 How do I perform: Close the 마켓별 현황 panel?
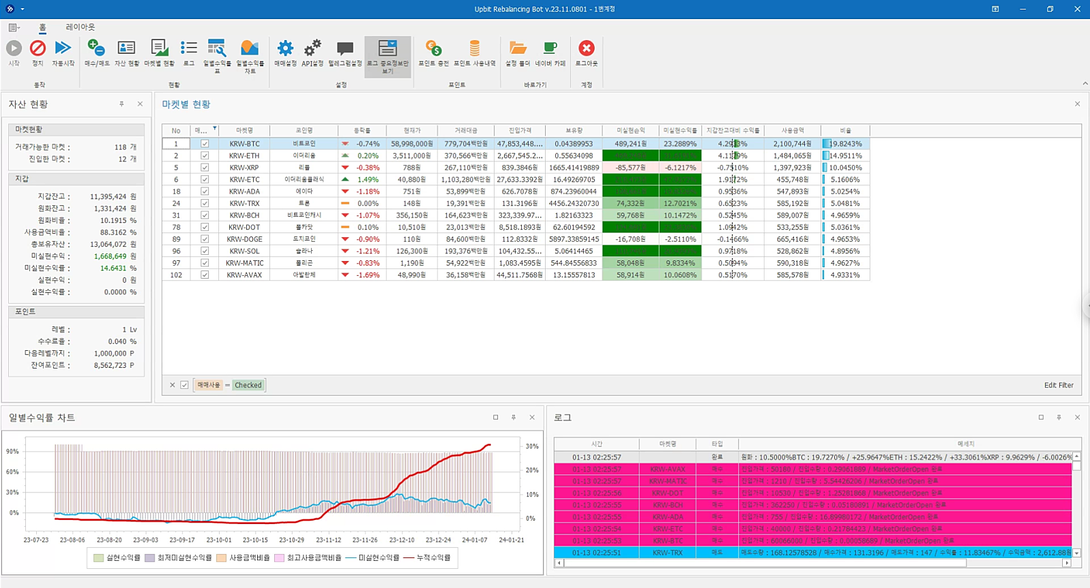point(1078,104)
